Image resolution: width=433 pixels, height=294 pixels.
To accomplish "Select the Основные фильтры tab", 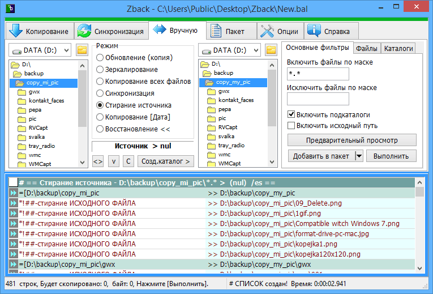I will pos(318,48).
